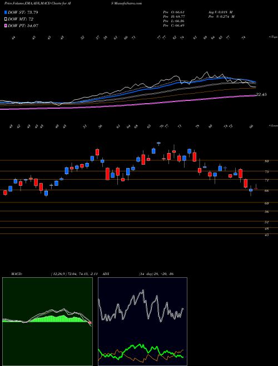Click the 'Pre V: 0.274 M' volume text

coord(221,17)
